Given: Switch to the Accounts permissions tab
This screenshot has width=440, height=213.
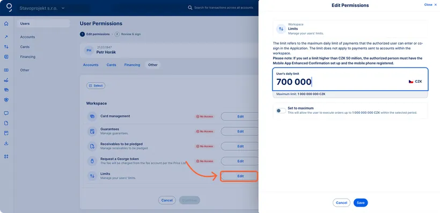Looking at the screenshot, I should coord(91,65).
